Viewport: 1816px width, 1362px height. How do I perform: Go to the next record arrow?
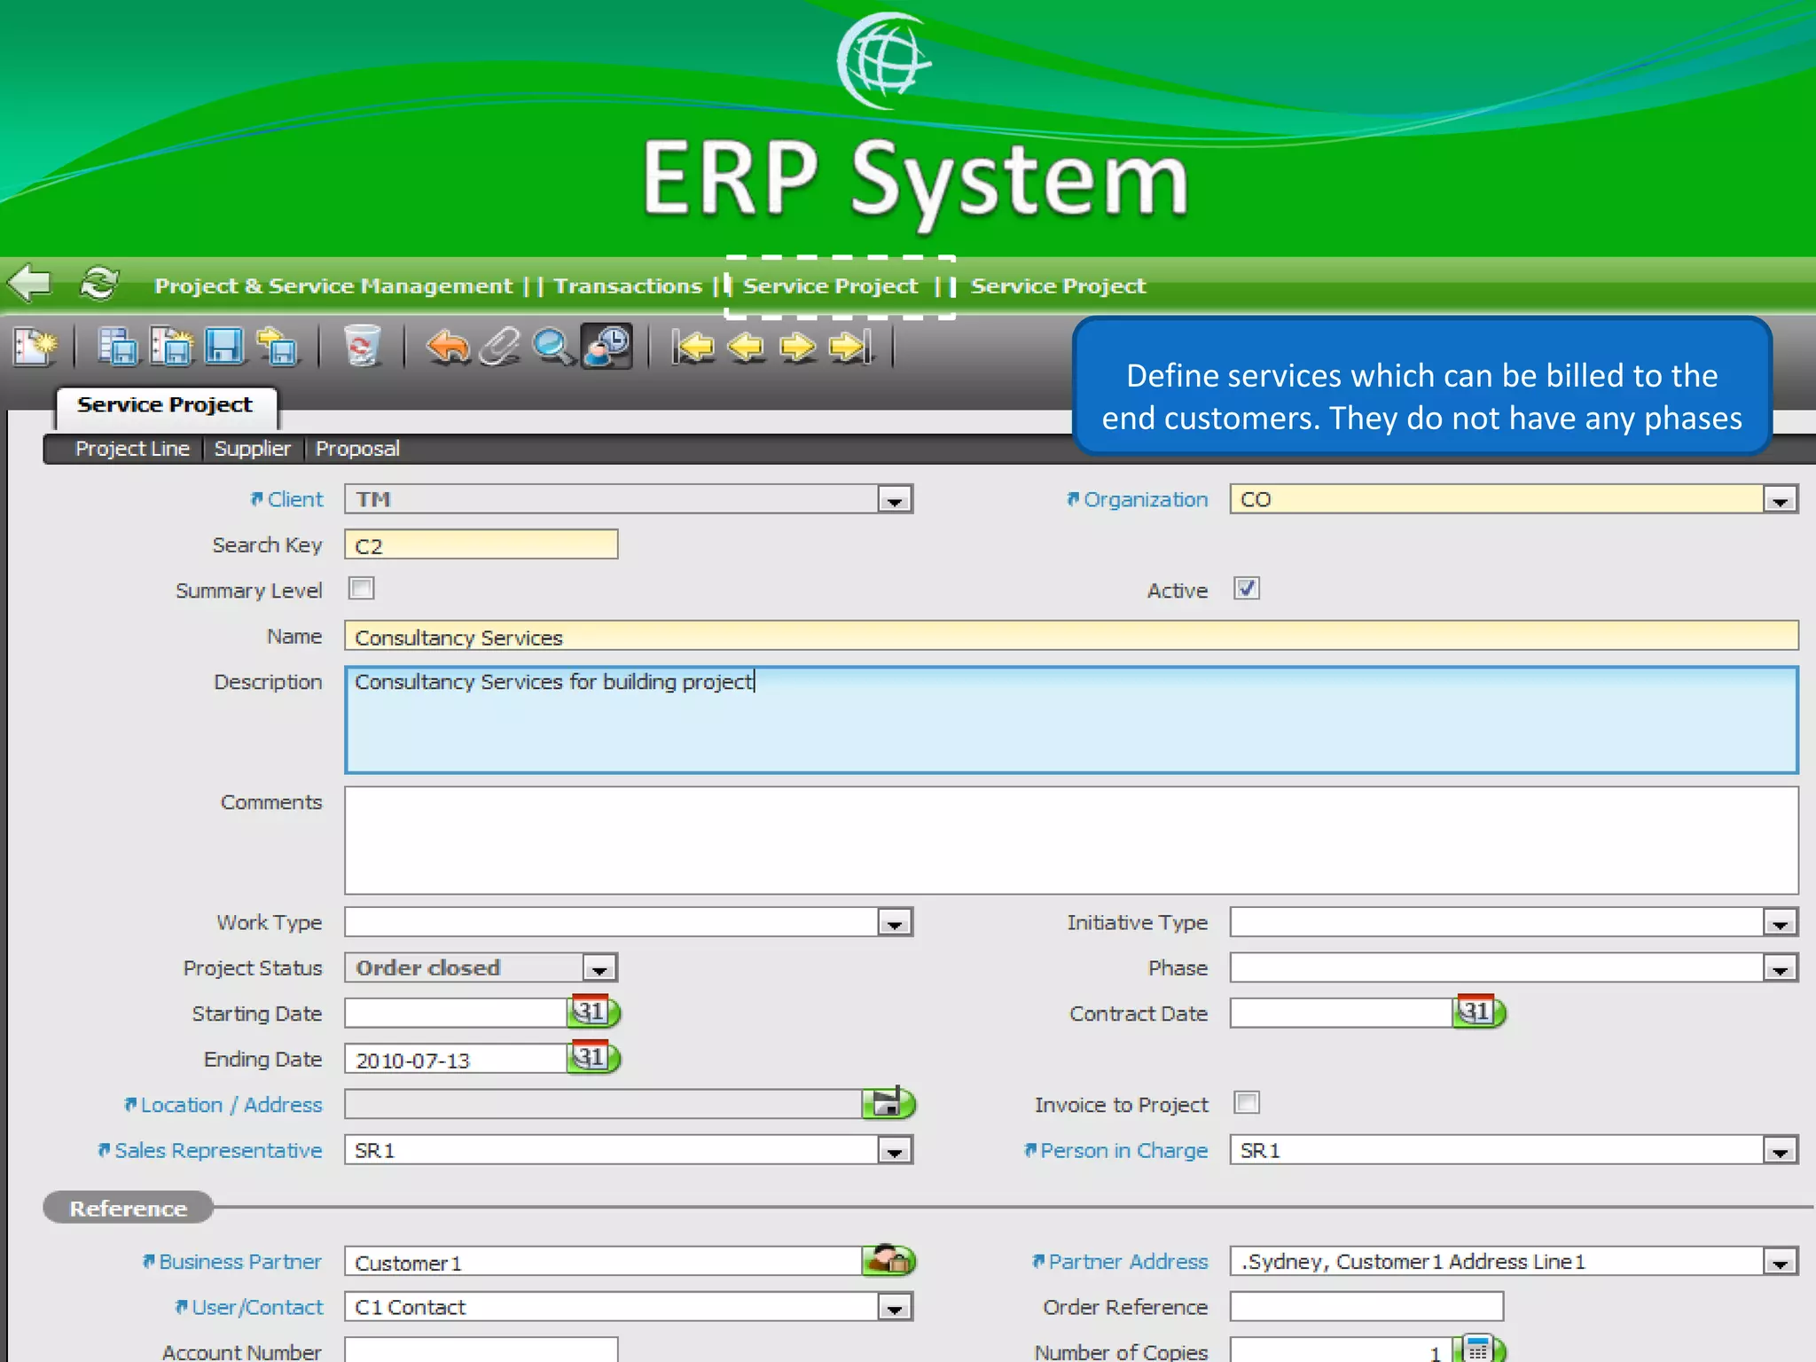(798, 347)
